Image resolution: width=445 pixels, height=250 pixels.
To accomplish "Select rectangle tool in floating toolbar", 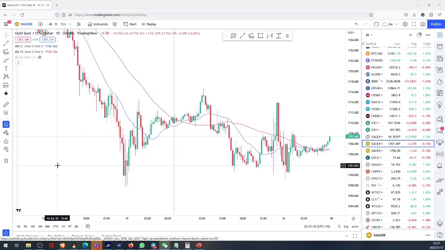I will (260, 36).
